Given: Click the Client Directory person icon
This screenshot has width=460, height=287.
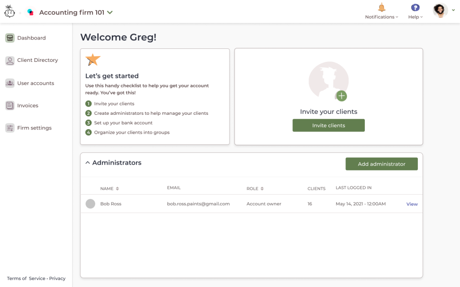Looking at the screenshot, I should [x=10, y=61].
